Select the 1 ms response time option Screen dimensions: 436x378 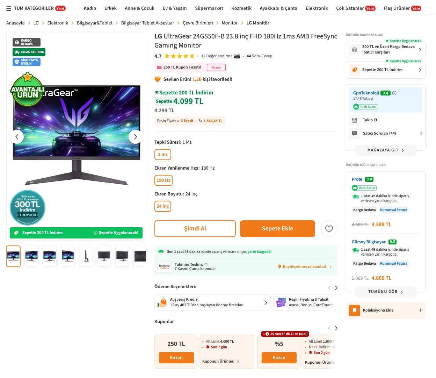point(163,155)
